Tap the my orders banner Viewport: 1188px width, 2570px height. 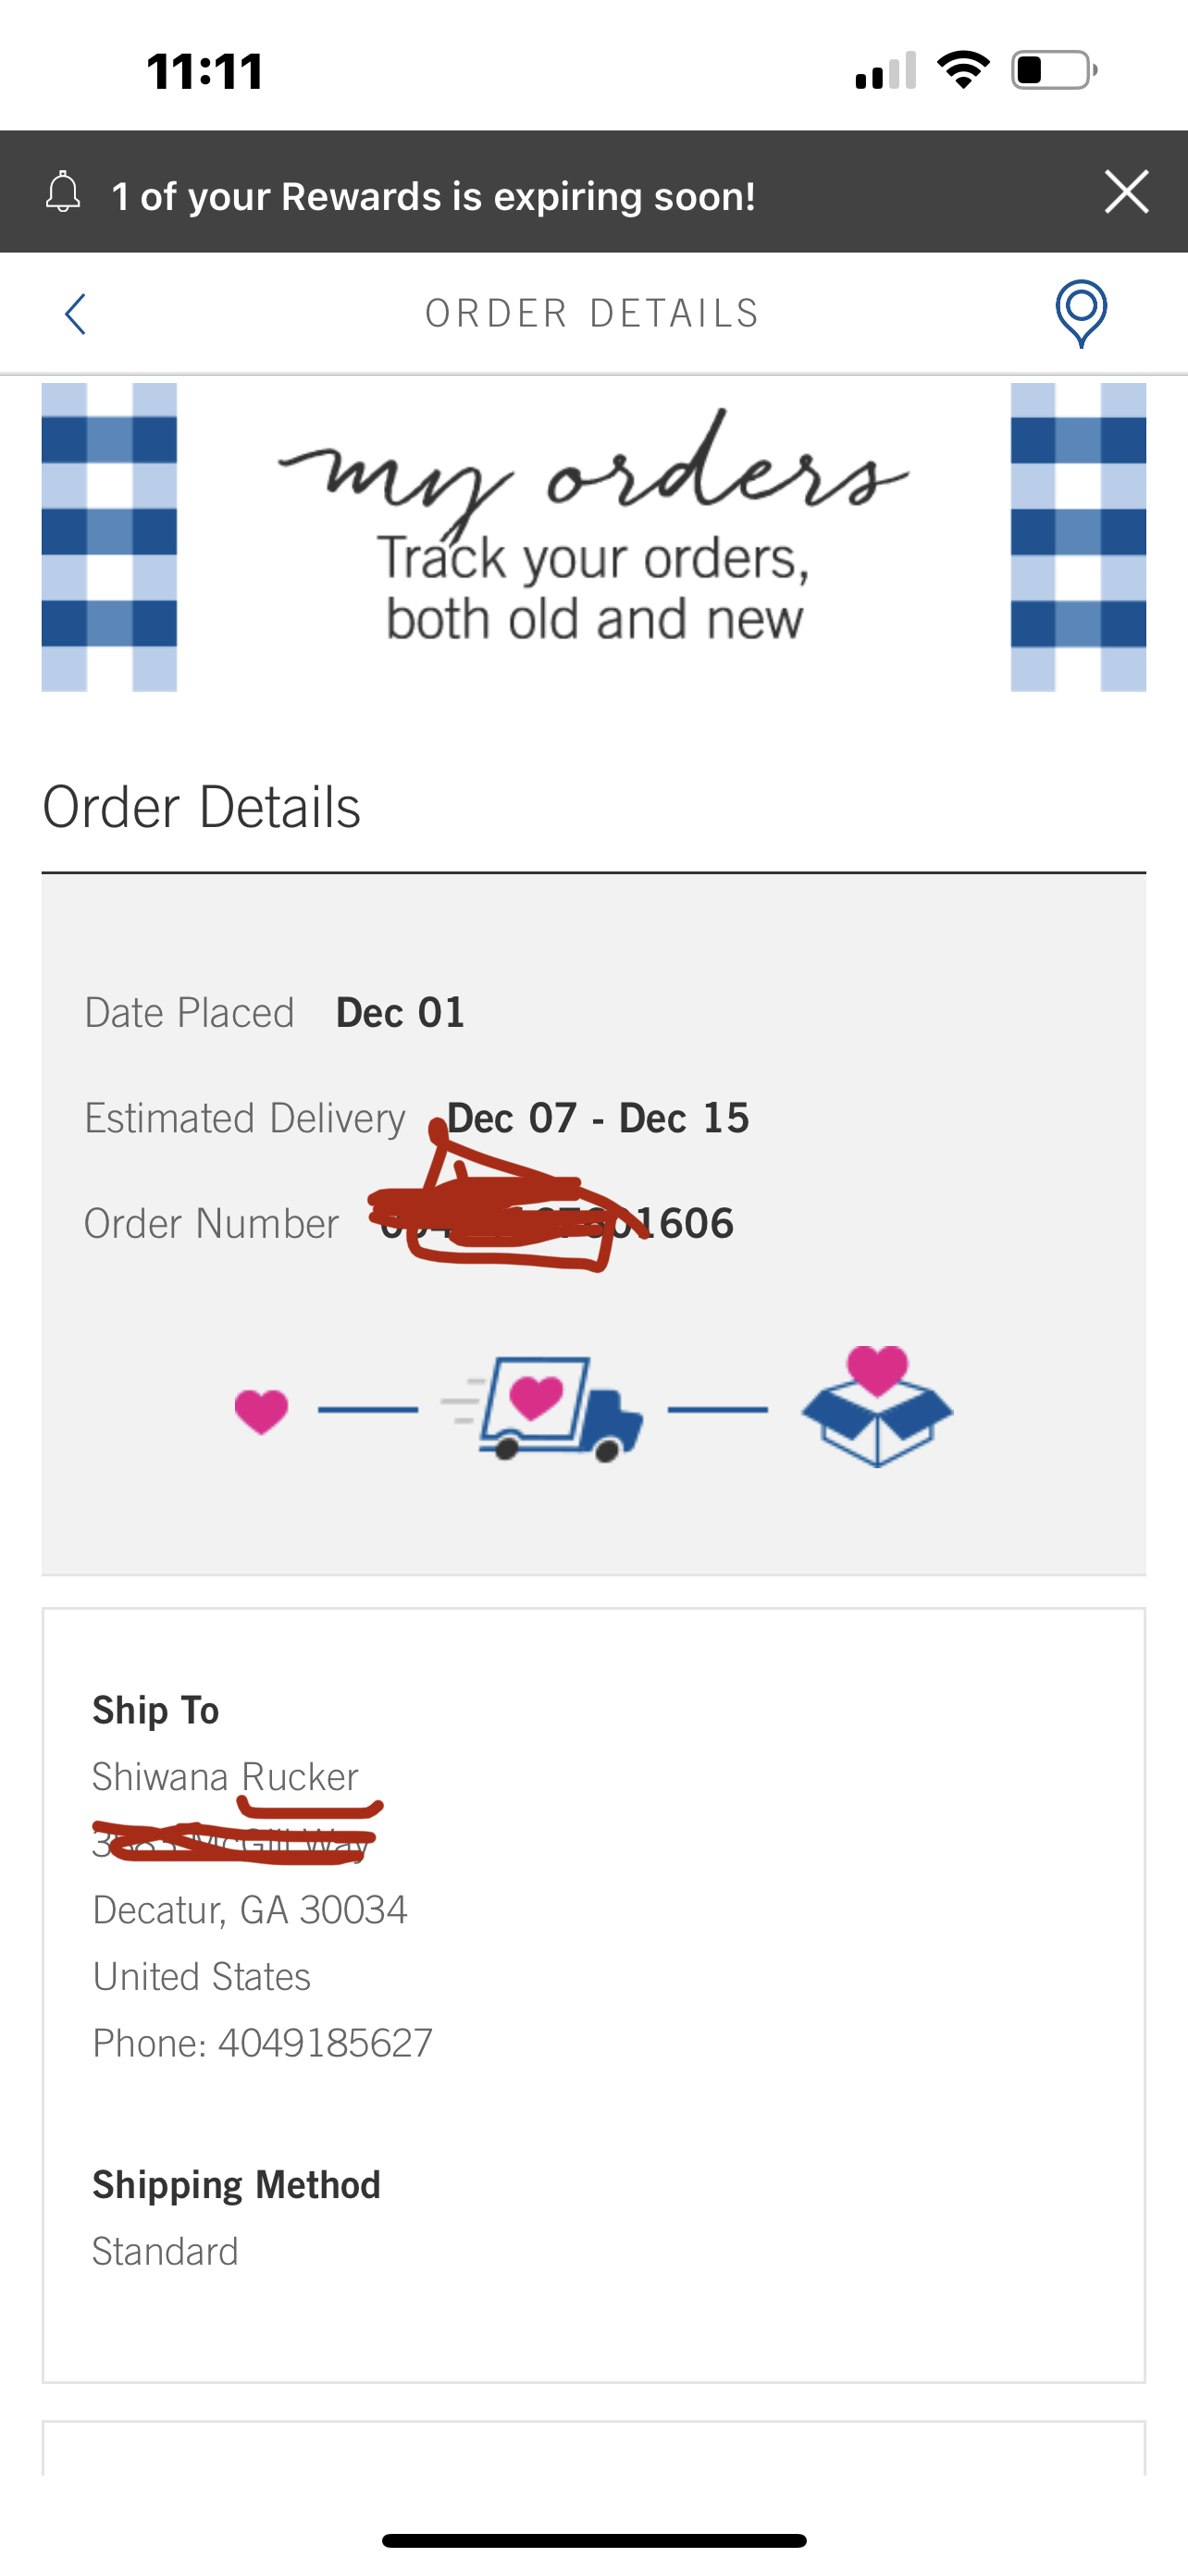593,537
